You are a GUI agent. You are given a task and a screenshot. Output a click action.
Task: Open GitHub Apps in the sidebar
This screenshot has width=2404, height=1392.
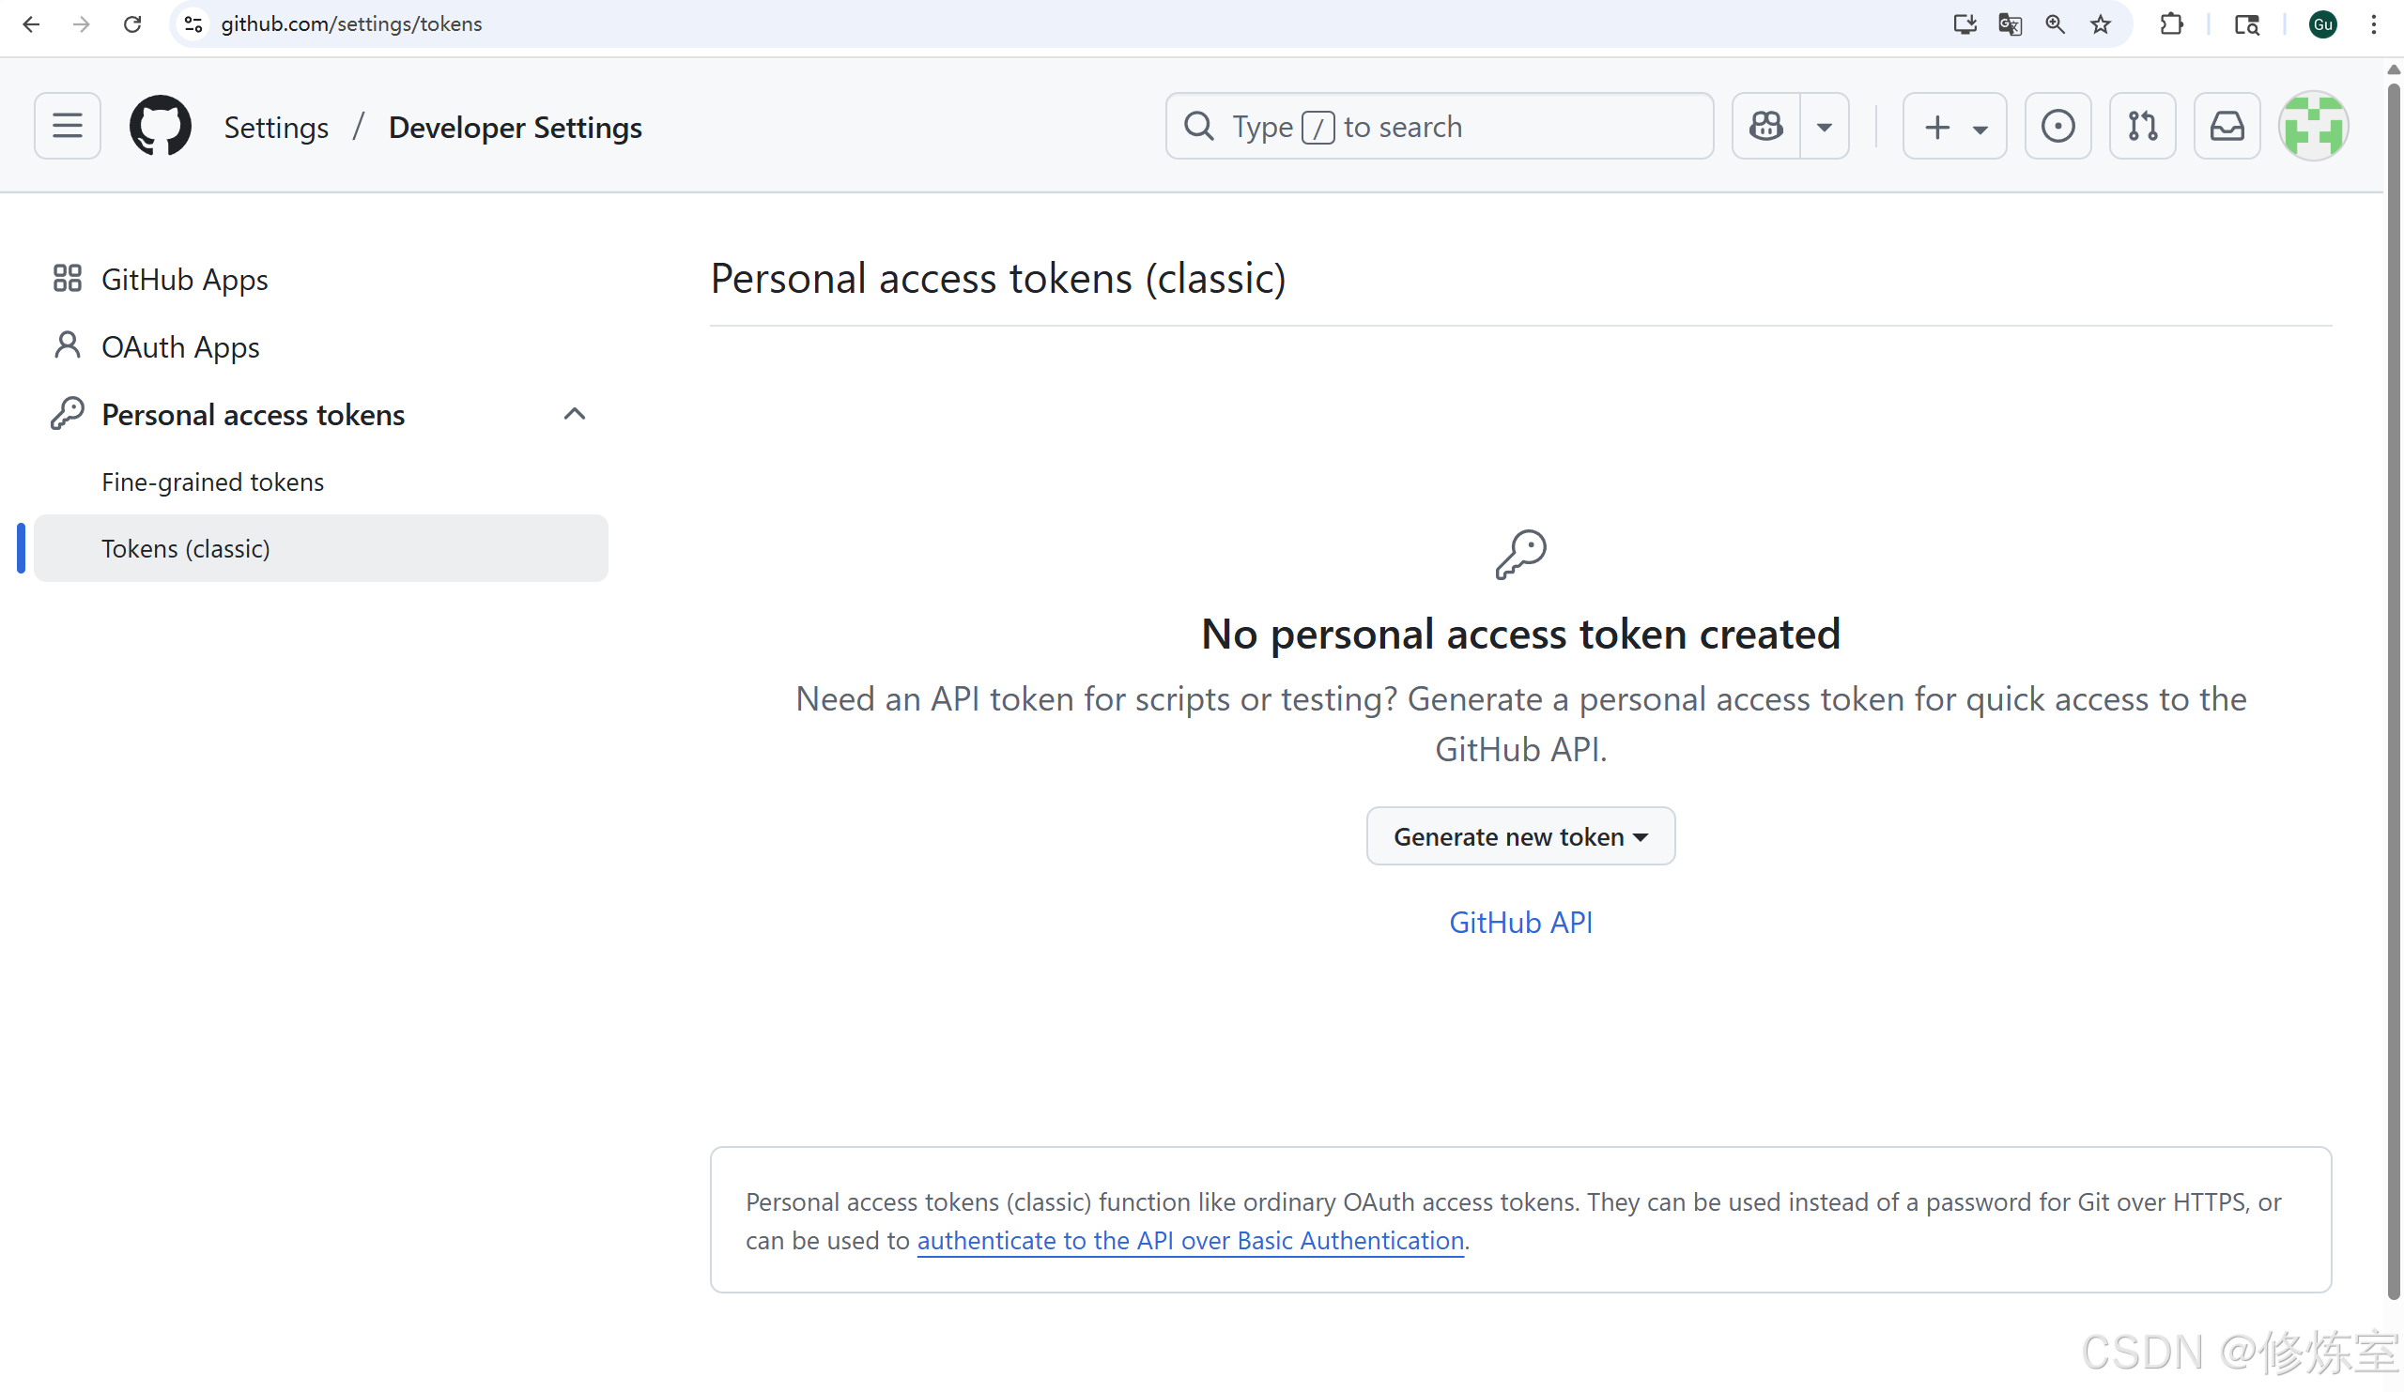320,280
